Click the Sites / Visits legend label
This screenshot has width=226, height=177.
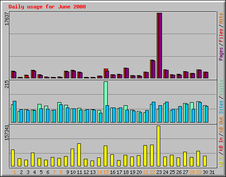click(221, 96)
